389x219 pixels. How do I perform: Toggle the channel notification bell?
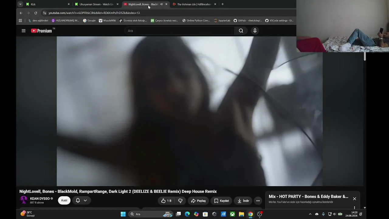tap(78, 200)
